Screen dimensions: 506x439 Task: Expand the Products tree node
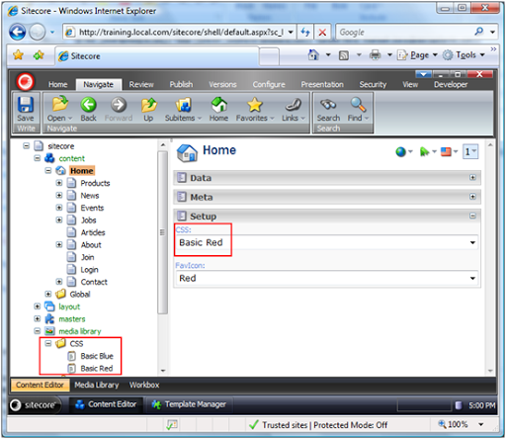tap(59, 183)
